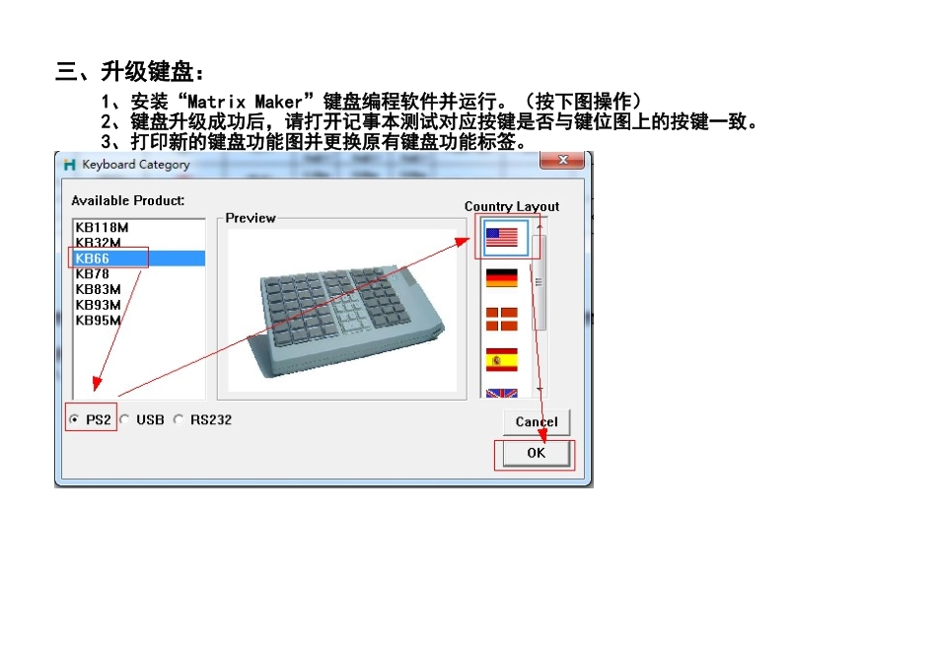Choose the German flag layout

pyautogui.click(x=502, y=278)
